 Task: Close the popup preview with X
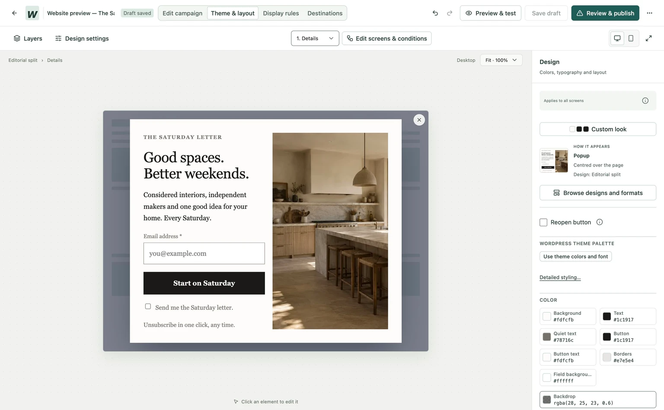(419, 120)
